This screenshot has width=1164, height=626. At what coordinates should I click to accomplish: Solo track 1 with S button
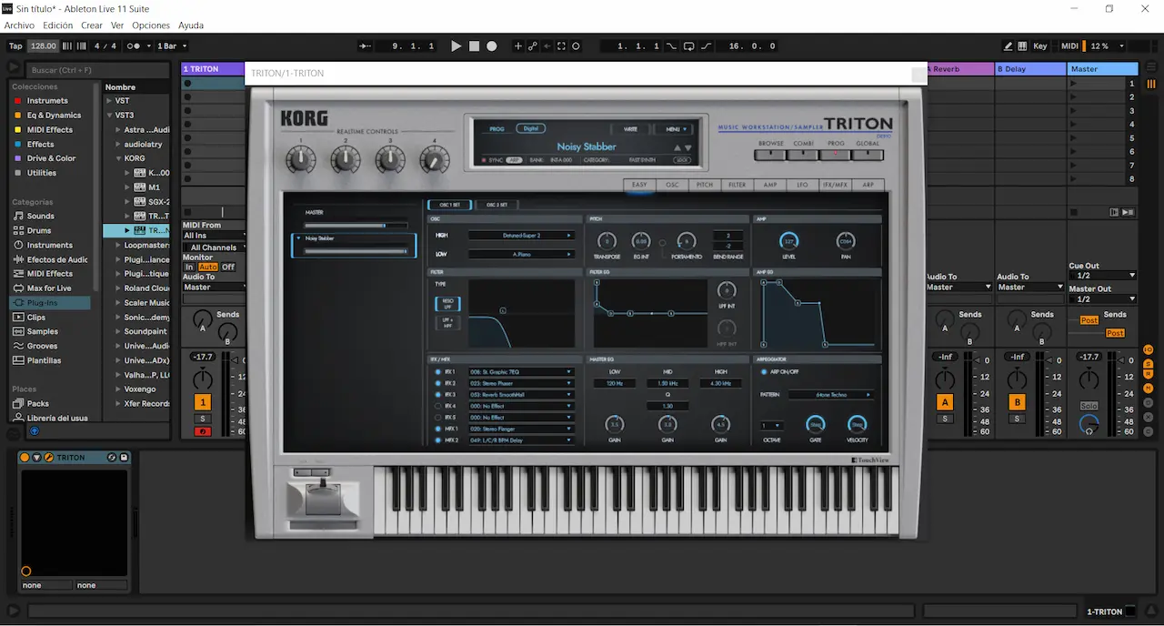click(203, 419)
